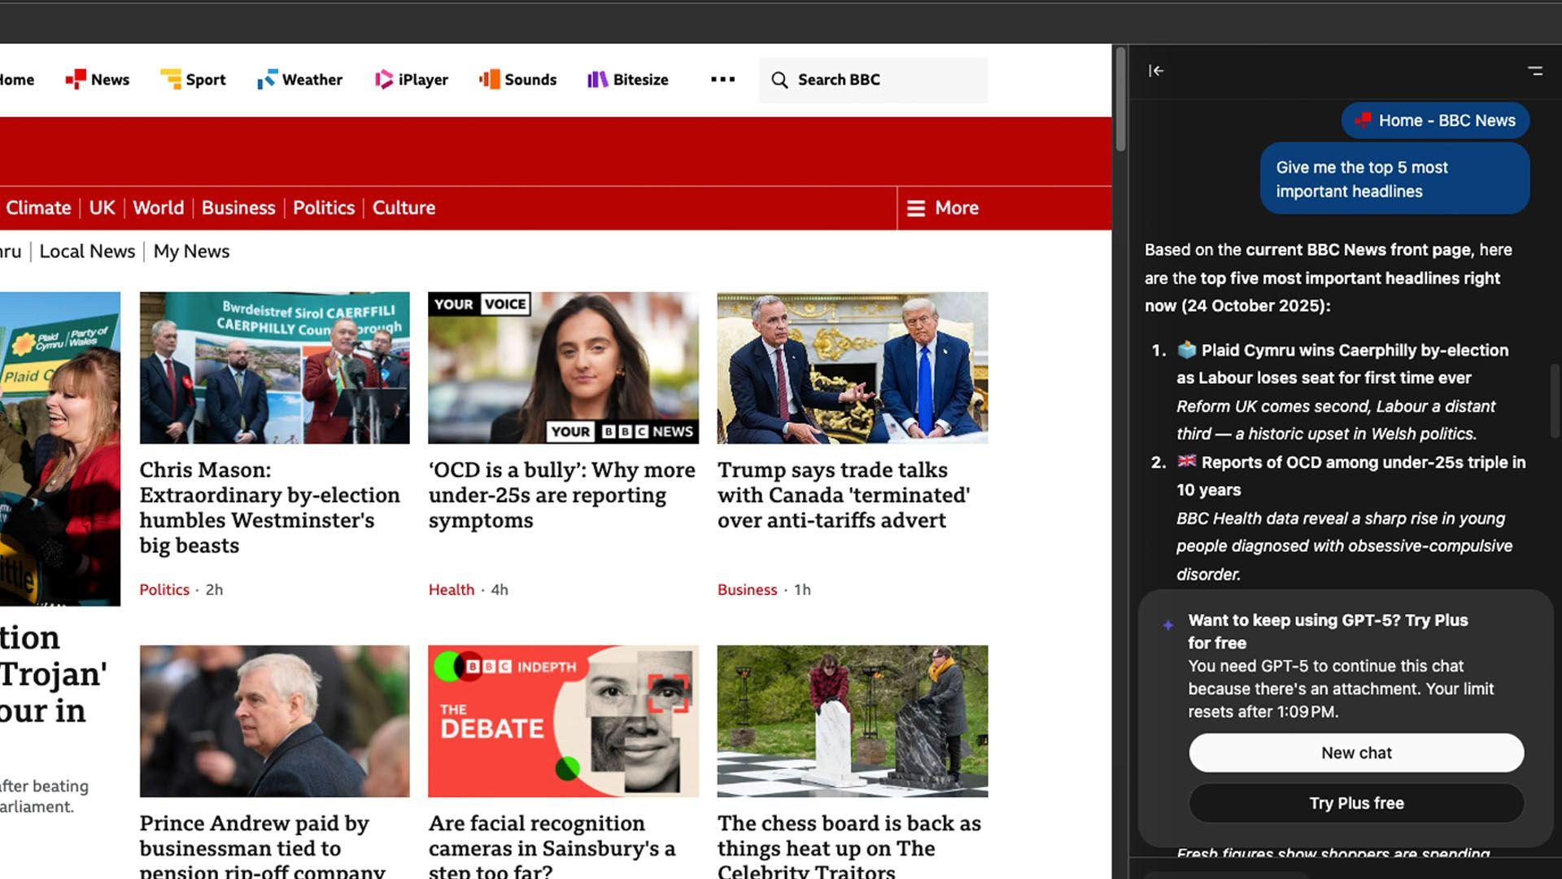The height and width of the screenshot is (879, 1562).
Task: Open the Sport section icon
Action: point(171,79)
